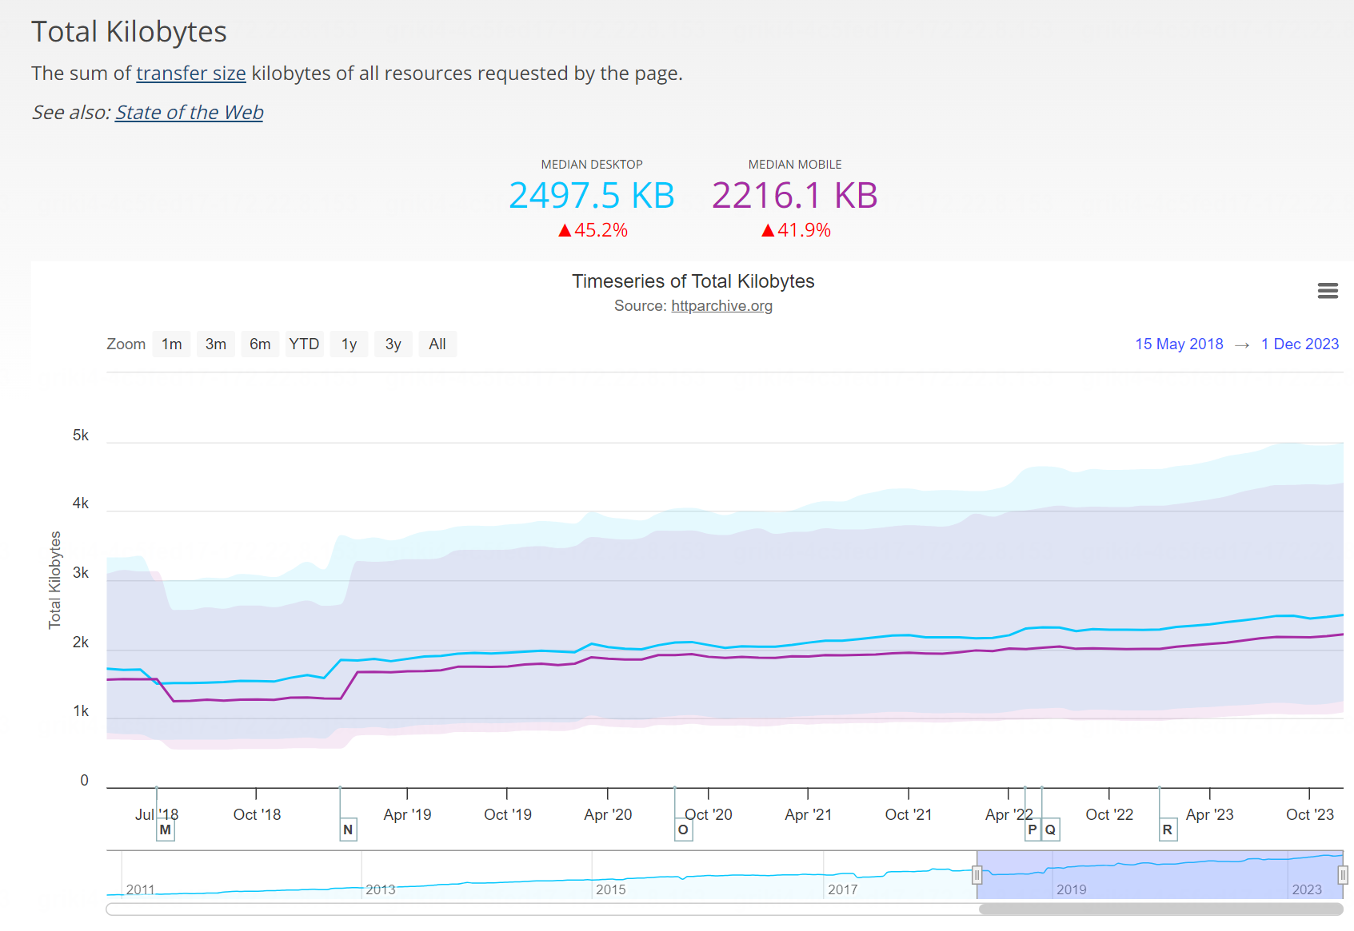This screenshot has height=931, width=1354.
Task: Click the 2013 label in navigator
Action: (x=381, y=889)
